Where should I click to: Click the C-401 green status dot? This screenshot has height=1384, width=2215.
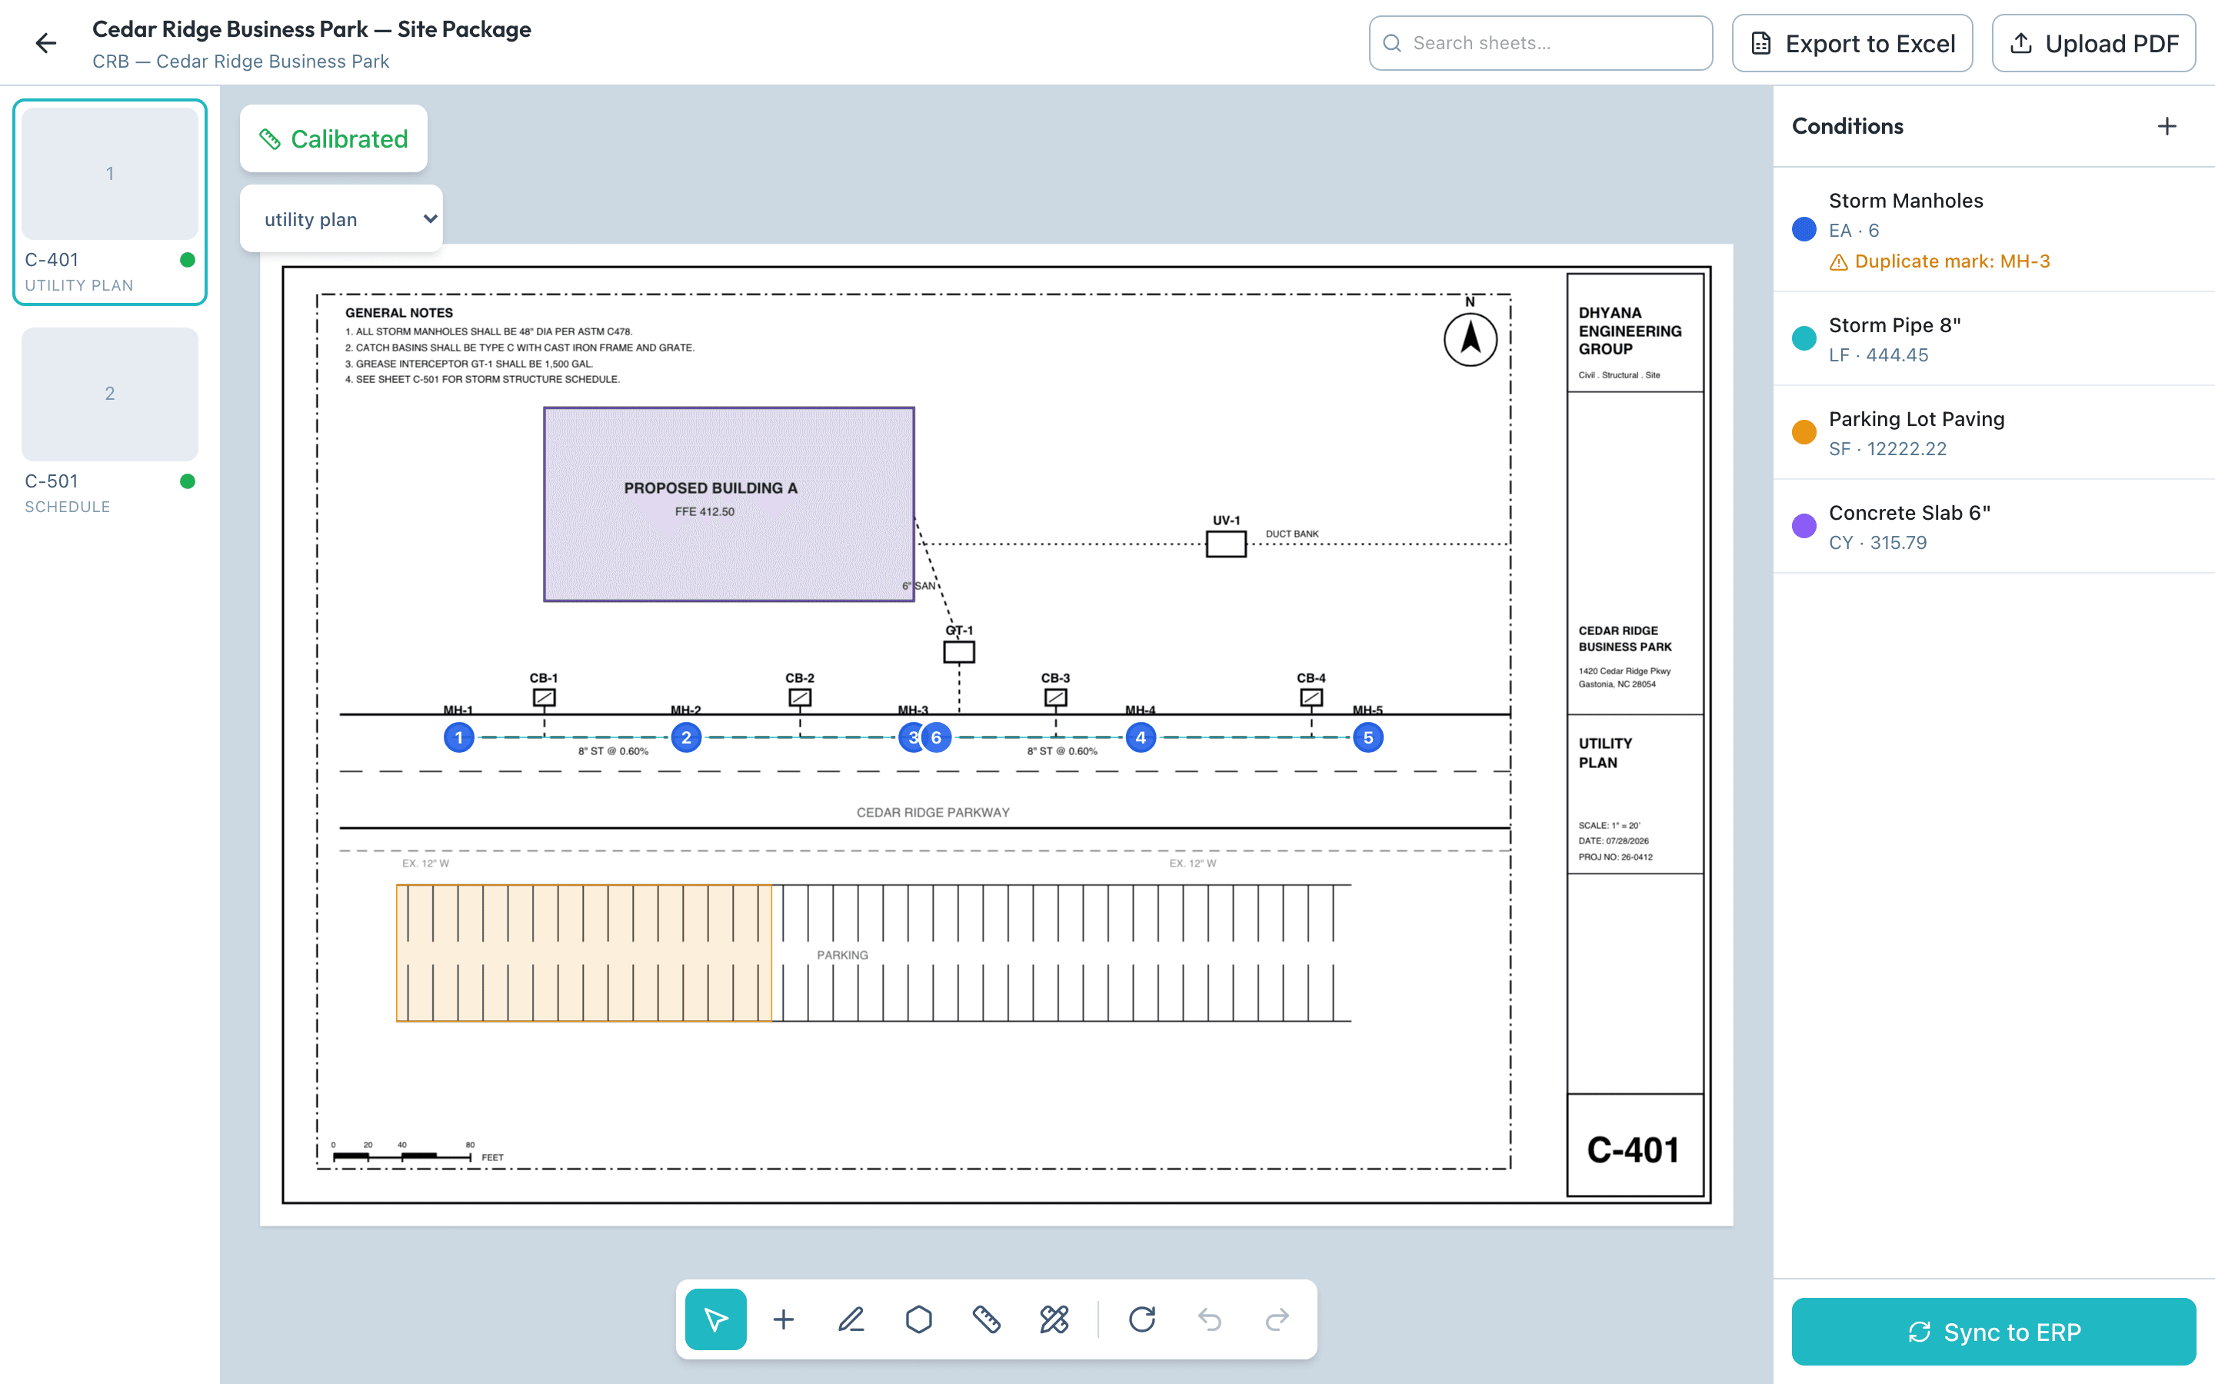(x=188, y=260)
